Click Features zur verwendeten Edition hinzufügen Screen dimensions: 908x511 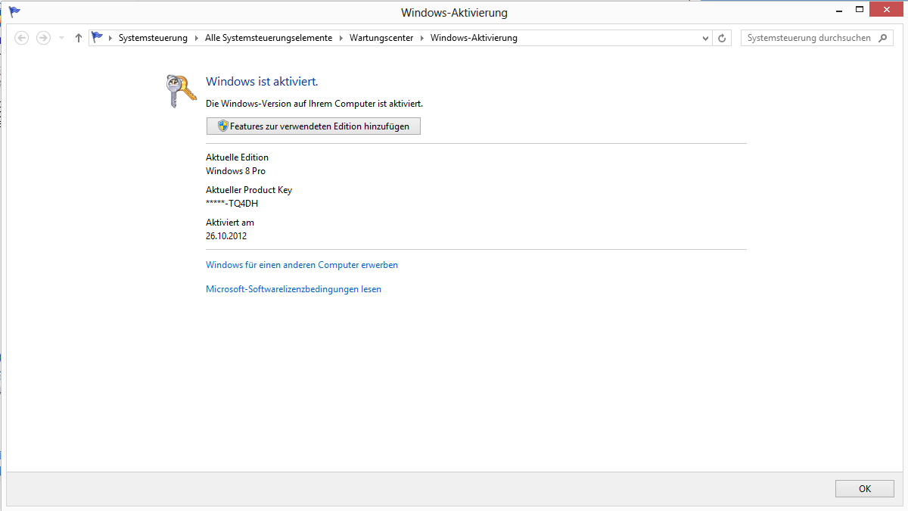313,126
